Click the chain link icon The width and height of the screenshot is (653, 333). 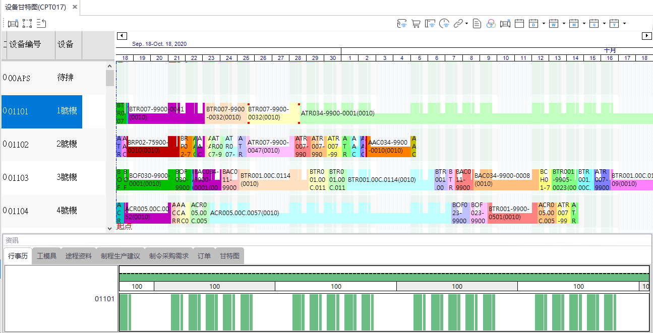[x=458, y=24]
